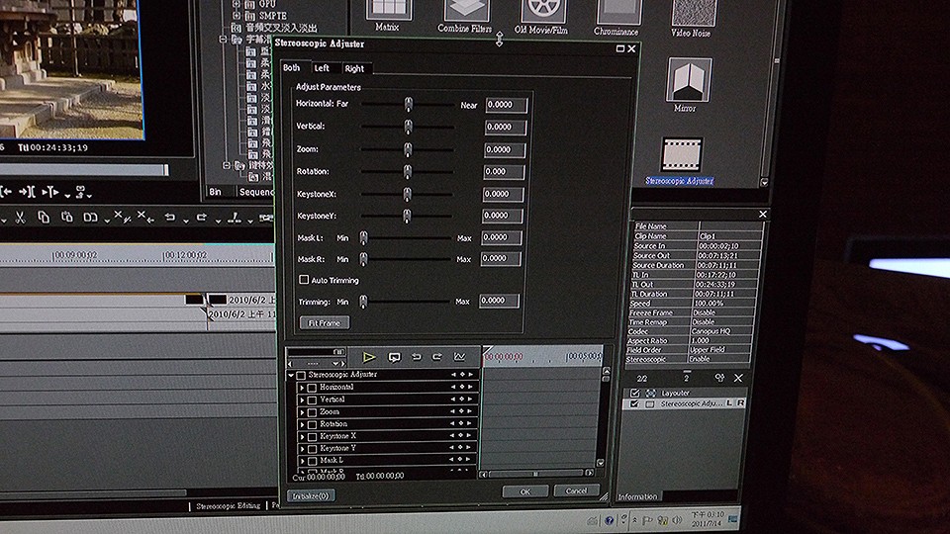Delete effect with X icon in Information

click(x=738, y=378)
